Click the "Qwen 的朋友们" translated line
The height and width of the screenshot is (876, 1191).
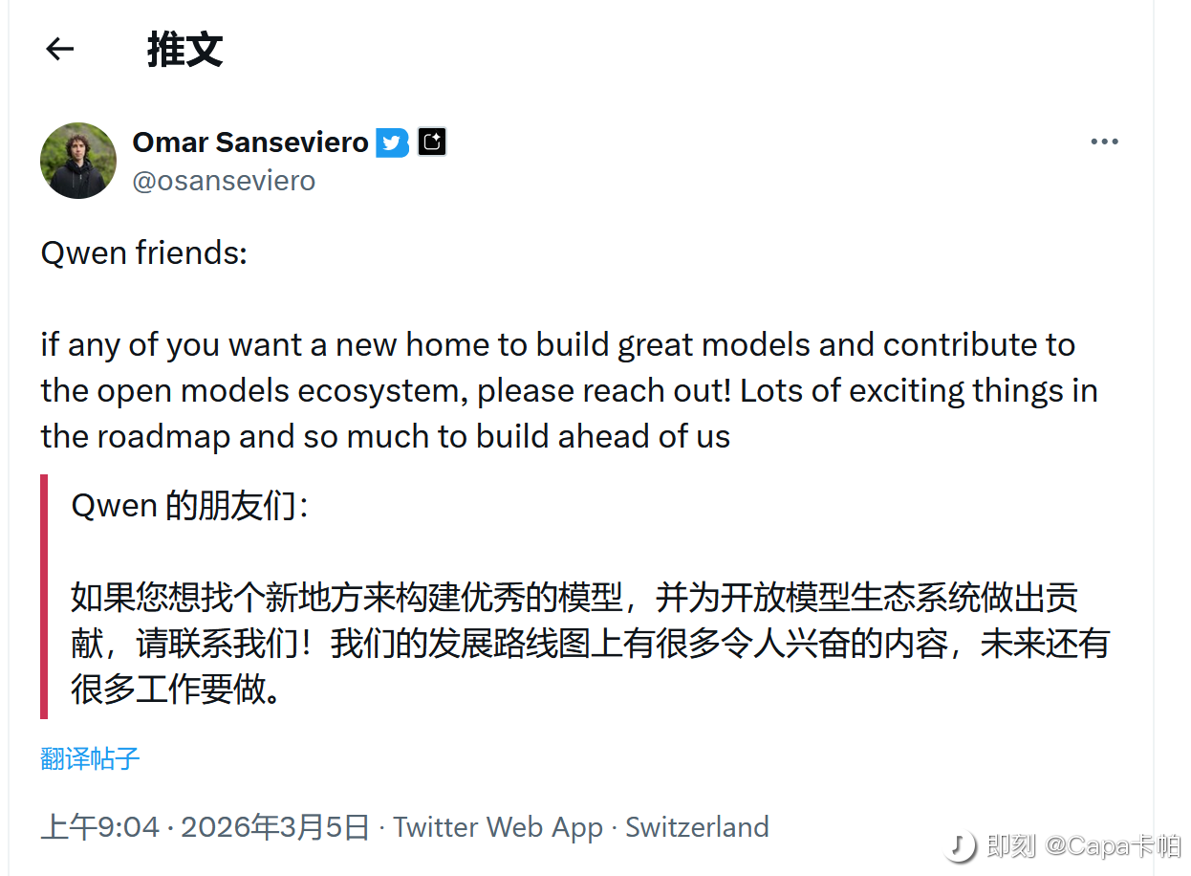tap(189, 506)
